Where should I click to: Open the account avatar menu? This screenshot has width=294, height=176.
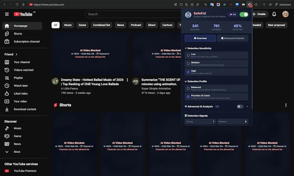[x=286, y=14]
